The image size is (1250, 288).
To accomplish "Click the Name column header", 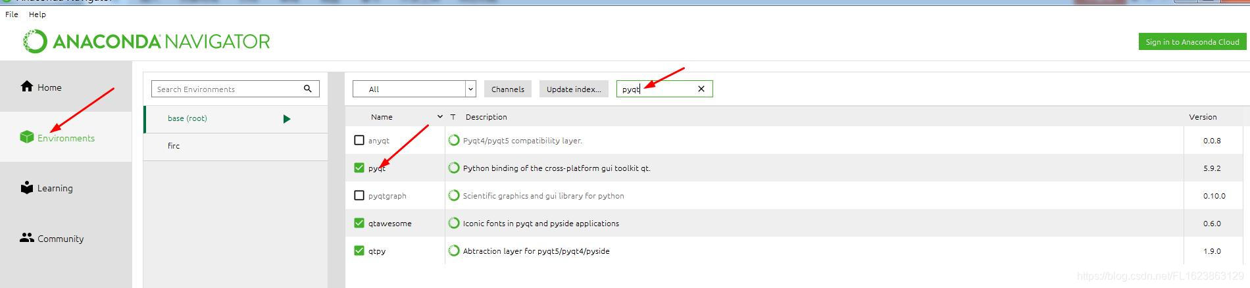I will [x=382, y=117].
